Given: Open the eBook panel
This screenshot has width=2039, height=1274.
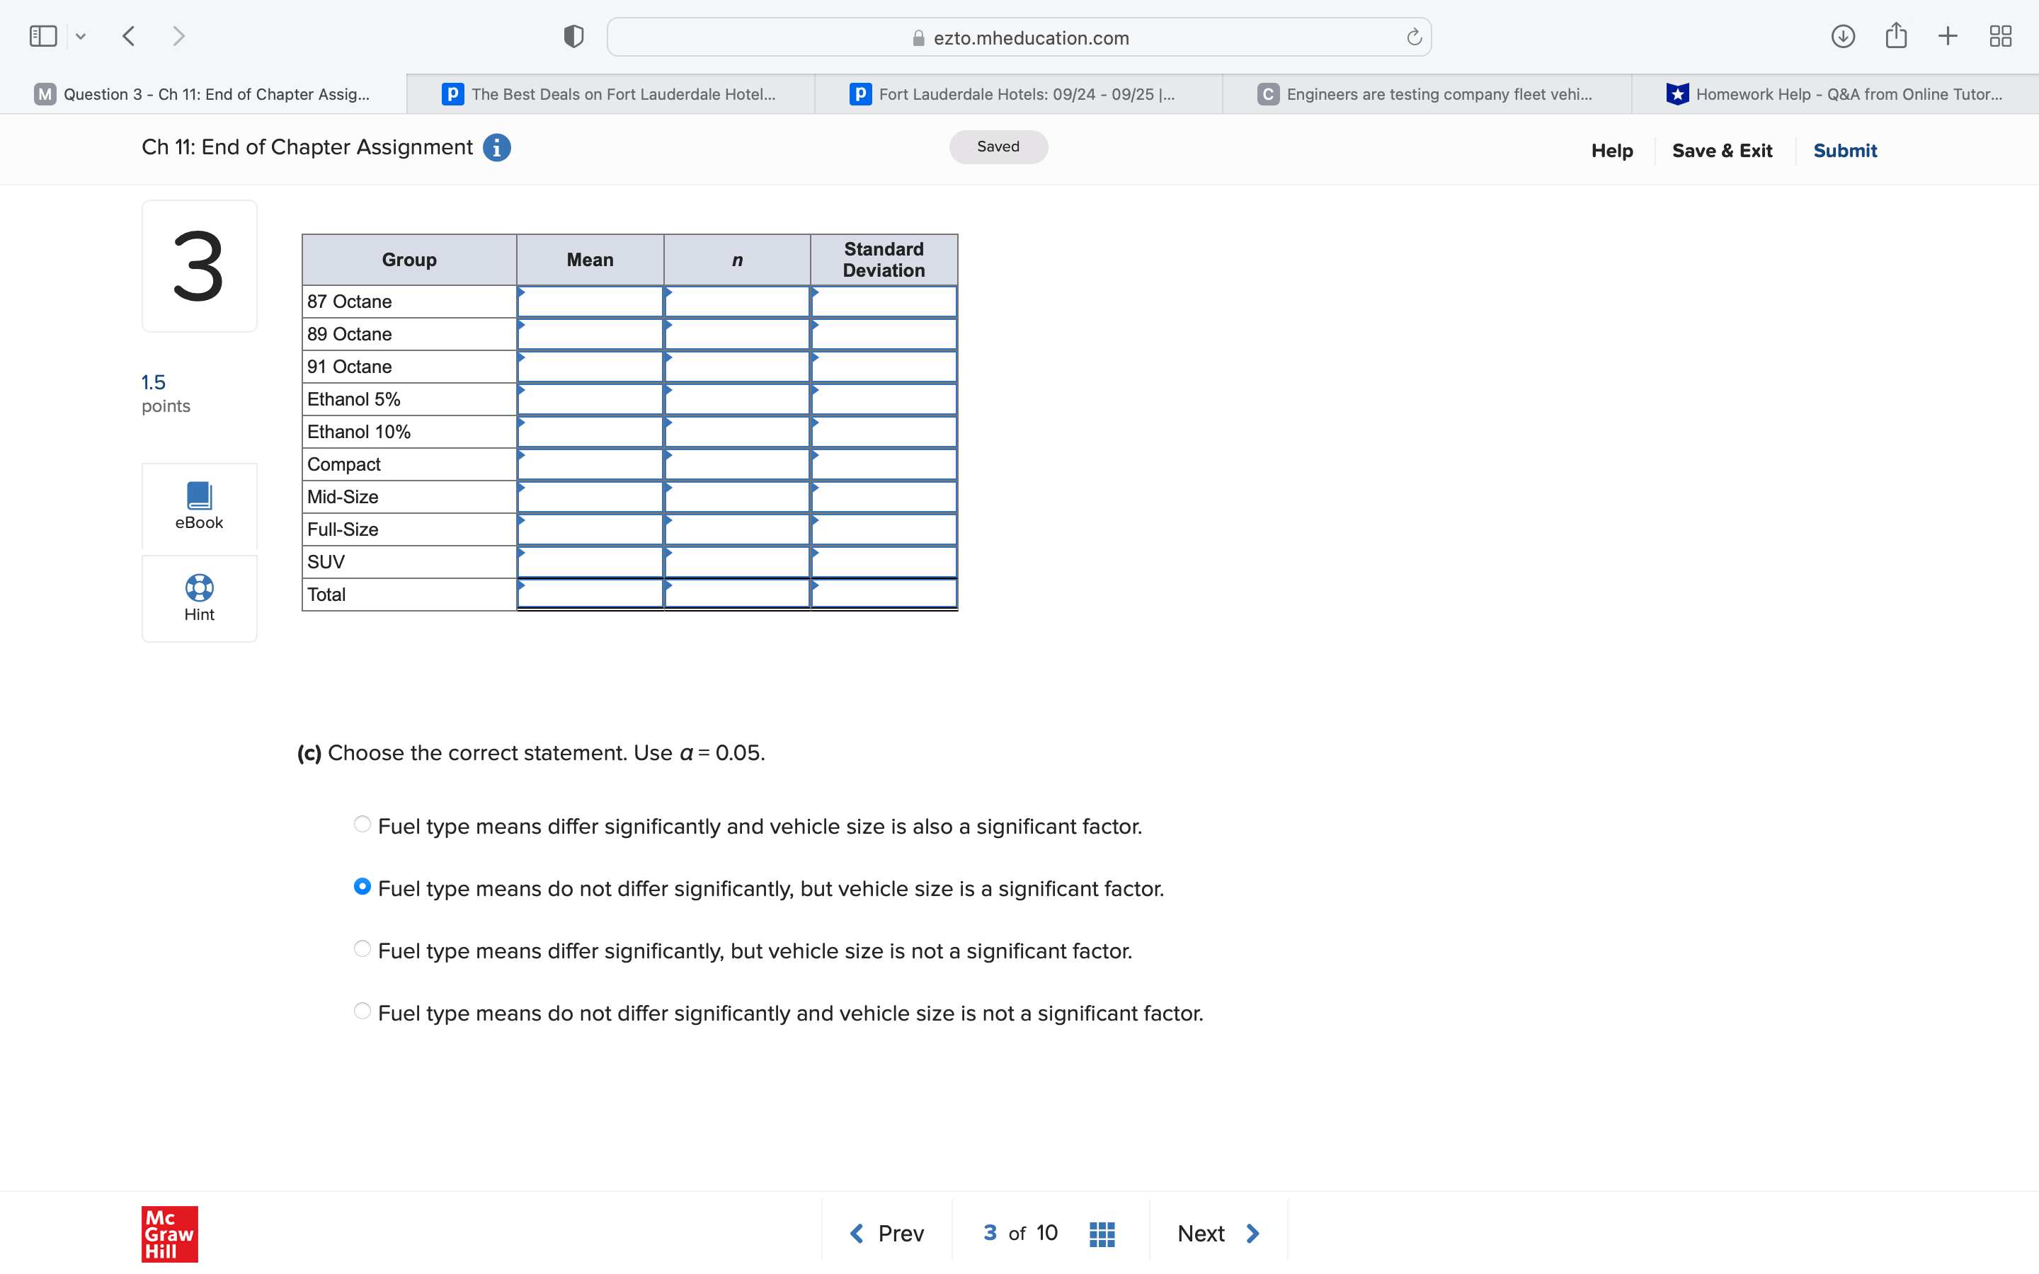Looking at the screenshot, I should tap(199, 505).
